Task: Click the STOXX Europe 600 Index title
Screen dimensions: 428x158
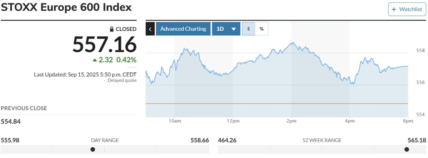Action: click(66, 8)
